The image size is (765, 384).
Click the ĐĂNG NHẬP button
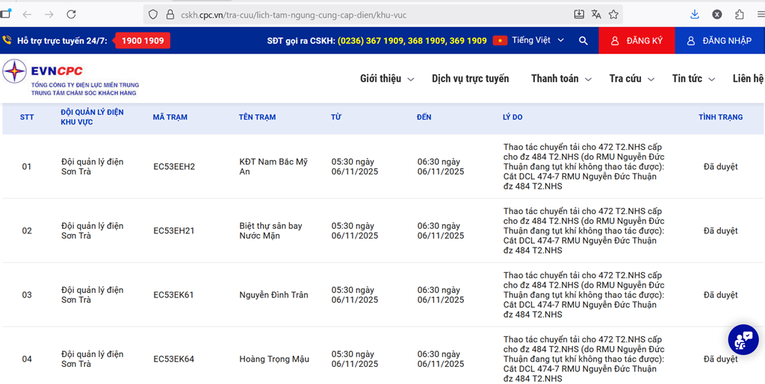point(719,40)
